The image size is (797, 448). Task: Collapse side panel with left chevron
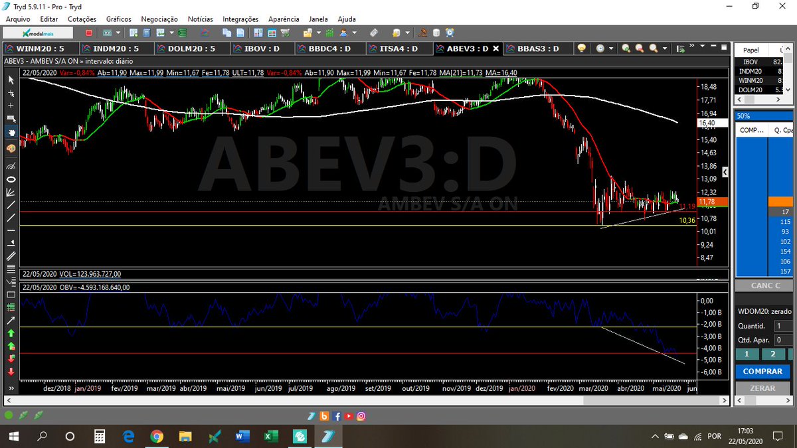725,172
